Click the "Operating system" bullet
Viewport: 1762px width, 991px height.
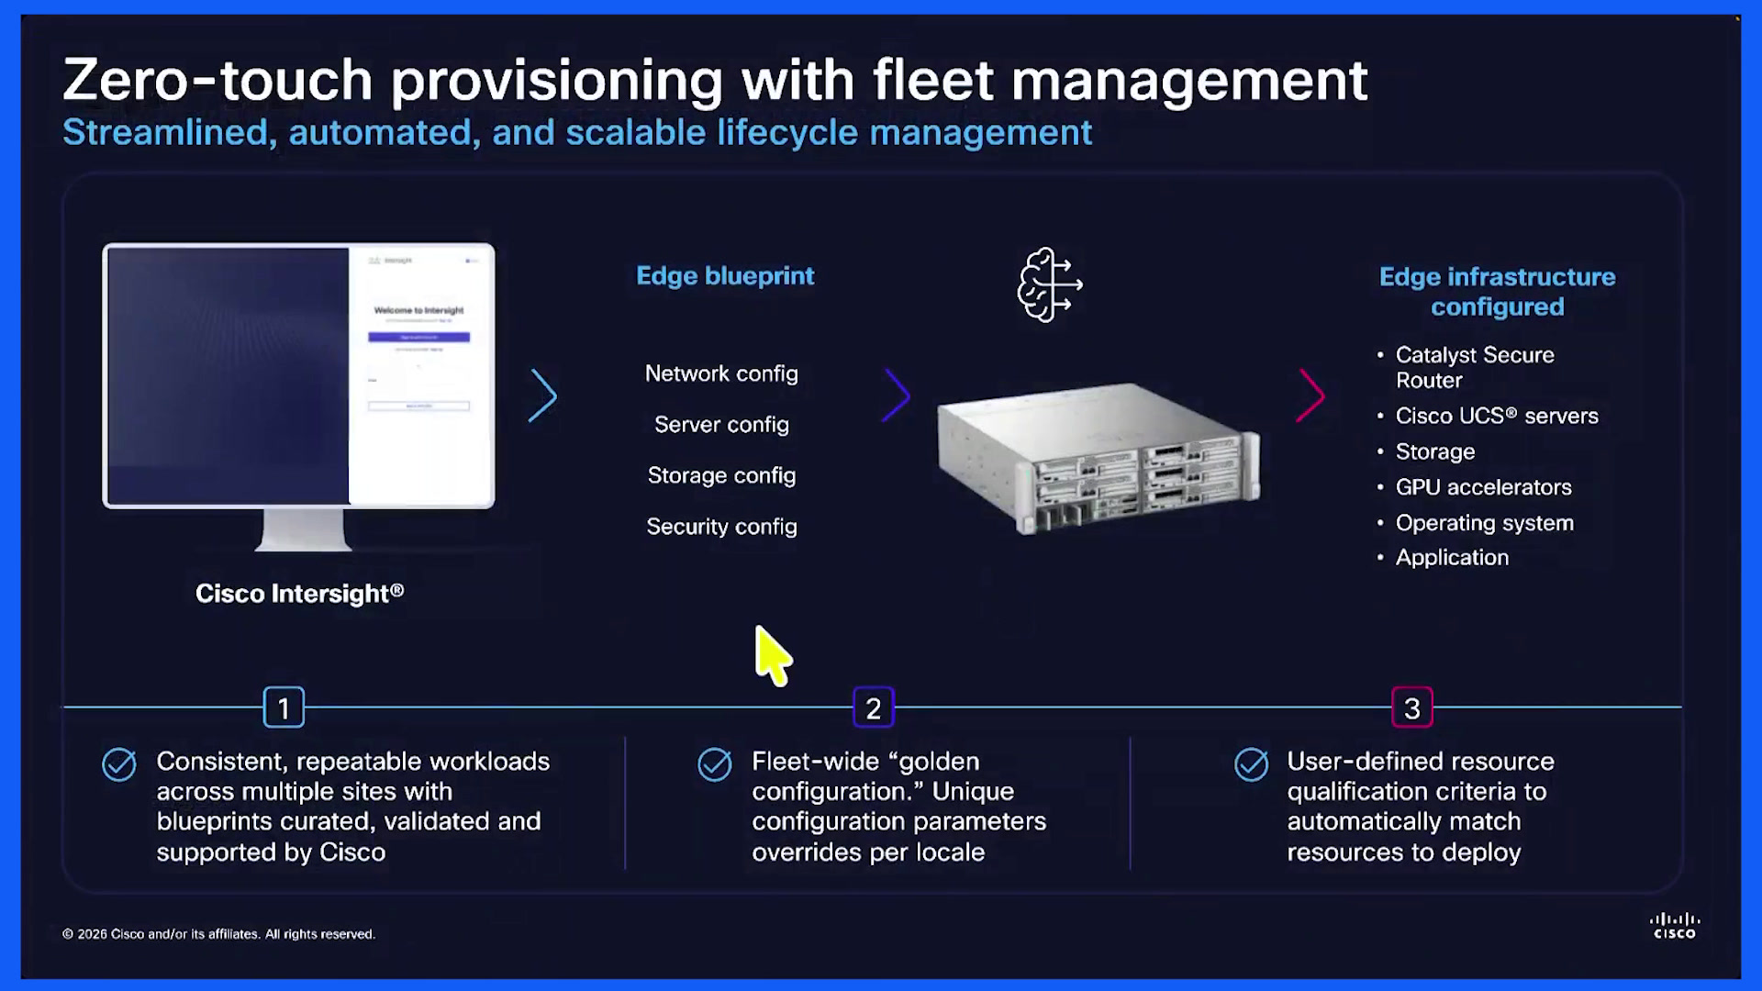click(x=1476, y=523)
